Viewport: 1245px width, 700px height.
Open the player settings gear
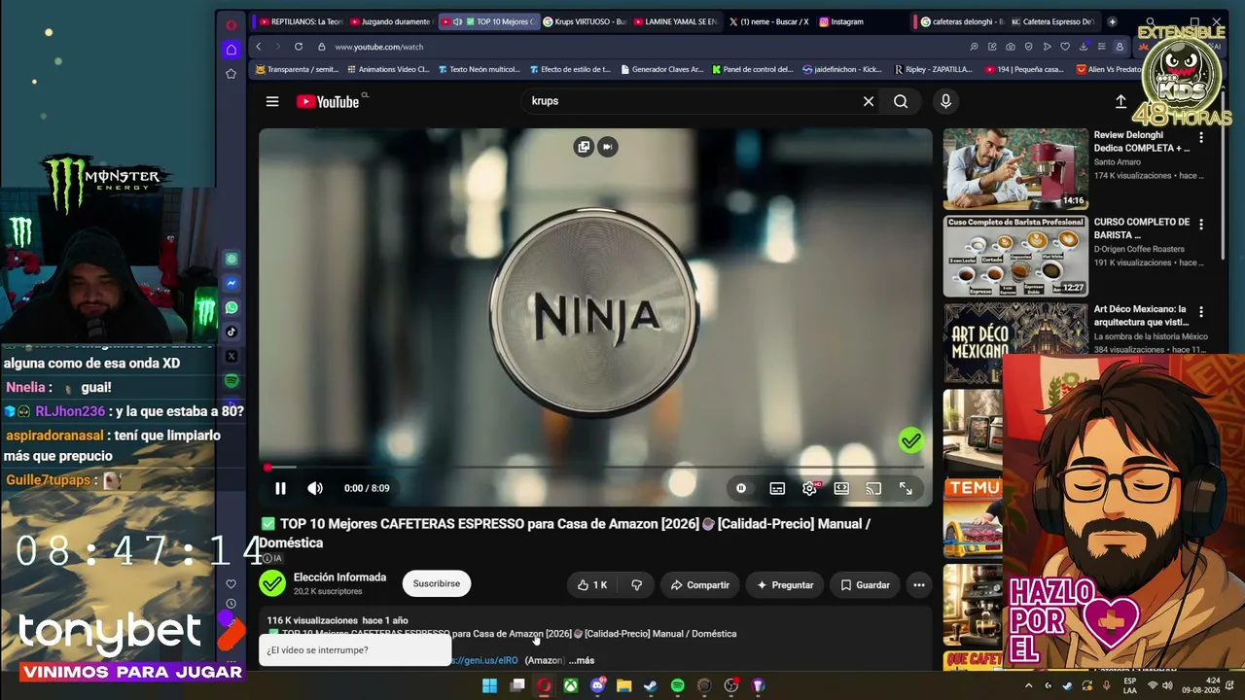point(809,488)
